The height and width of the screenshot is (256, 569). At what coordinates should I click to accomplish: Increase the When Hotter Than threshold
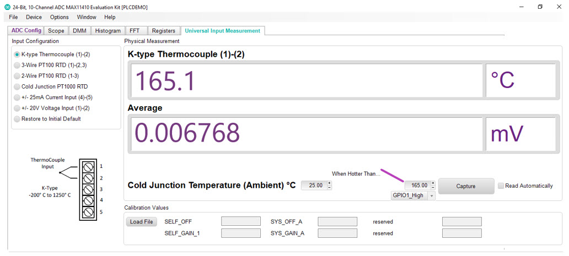pos(433,183)
